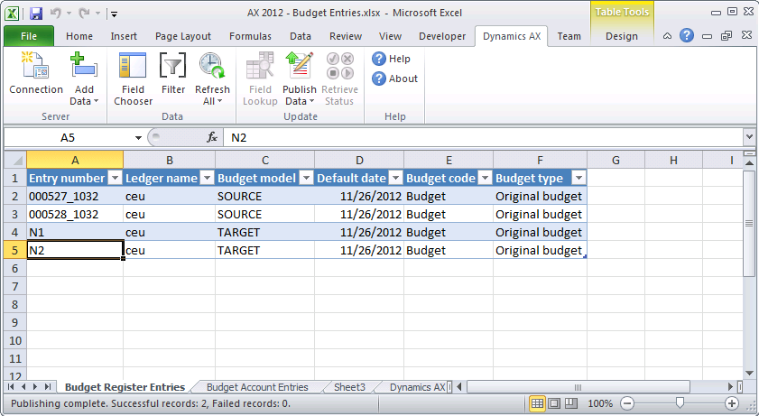Switch to Budget Account Entries sheet
Viewport: 759px width, 416px height.
pos(257,387)
